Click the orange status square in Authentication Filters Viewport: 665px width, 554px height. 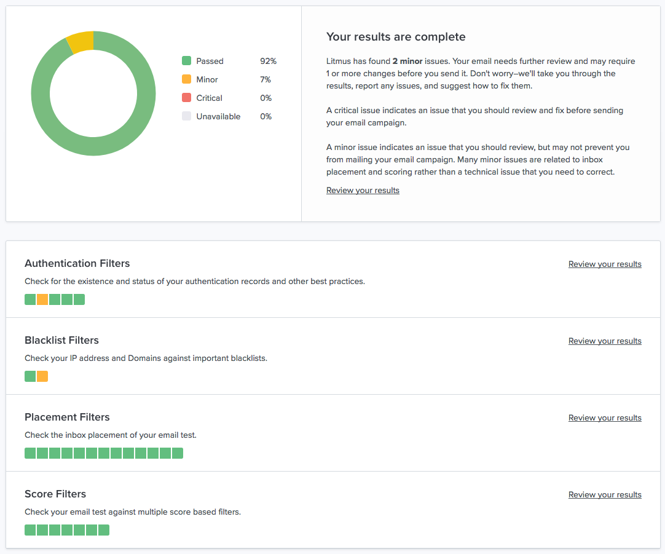point(42,299)
